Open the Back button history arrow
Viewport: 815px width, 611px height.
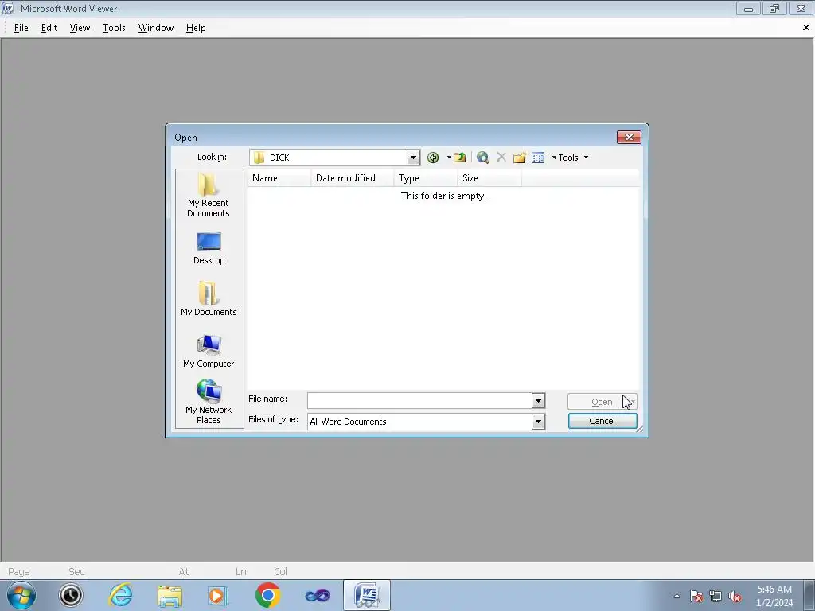[449, 158]
